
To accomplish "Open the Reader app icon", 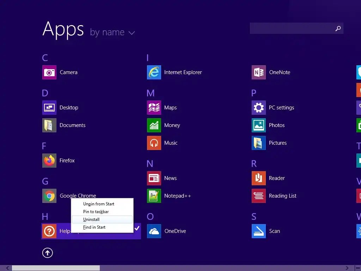I will click(259, 178).
